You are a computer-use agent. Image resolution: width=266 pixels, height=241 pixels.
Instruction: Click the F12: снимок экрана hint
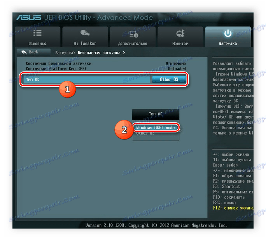[x=233, y=208]
